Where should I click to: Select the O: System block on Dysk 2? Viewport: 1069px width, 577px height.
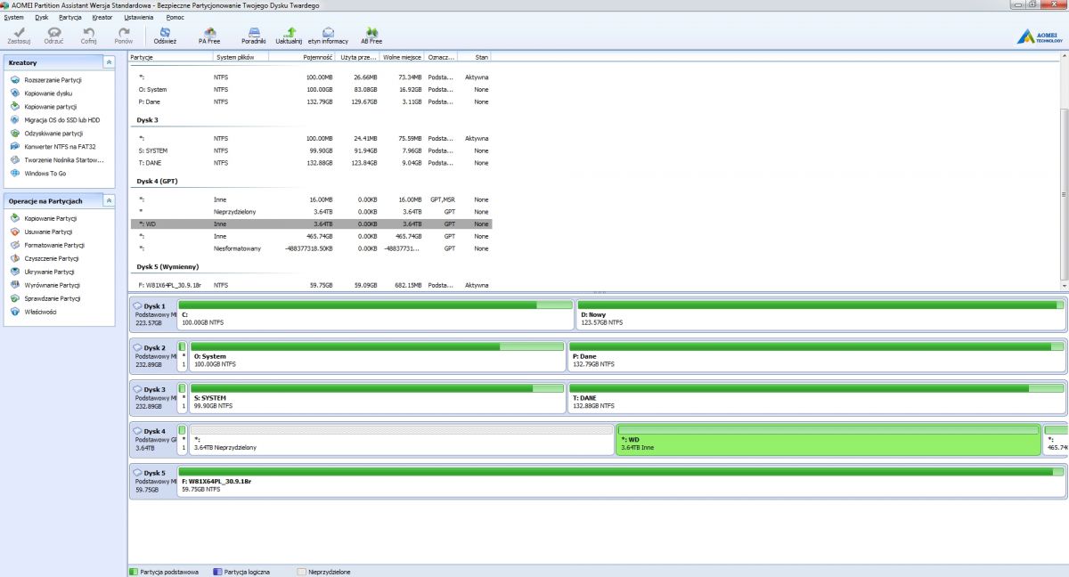(377, 356)
